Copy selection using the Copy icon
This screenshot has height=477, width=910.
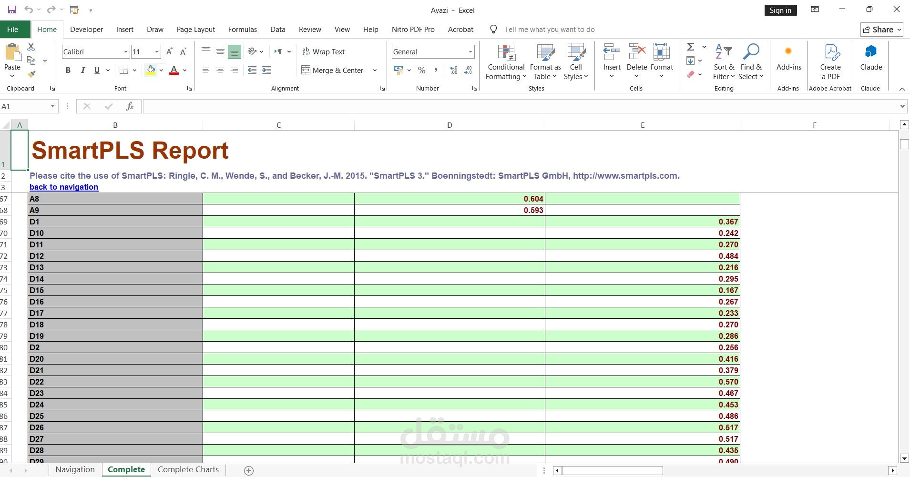(x=31, y=61)
